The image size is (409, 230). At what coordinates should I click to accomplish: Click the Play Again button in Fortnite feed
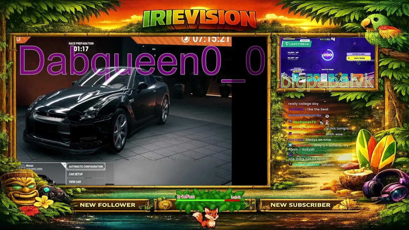(358, 58)
